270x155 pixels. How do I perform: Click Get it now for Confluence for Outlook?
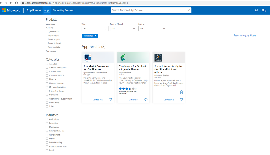coord(133,100)
